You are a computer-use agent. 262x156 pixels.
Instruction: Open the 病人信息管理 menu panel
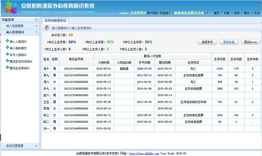[x=20, y=26]
